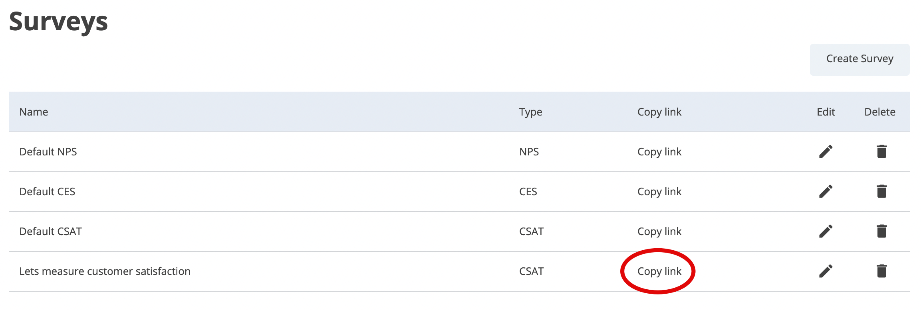Image resolution: width=921 pixels, height=310 pixels.
Task: Select the Default CES survey name
Action: (x=47, y=192)
